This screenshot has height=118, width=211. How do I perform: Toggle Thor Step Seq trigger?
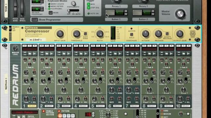click(89, 8)
